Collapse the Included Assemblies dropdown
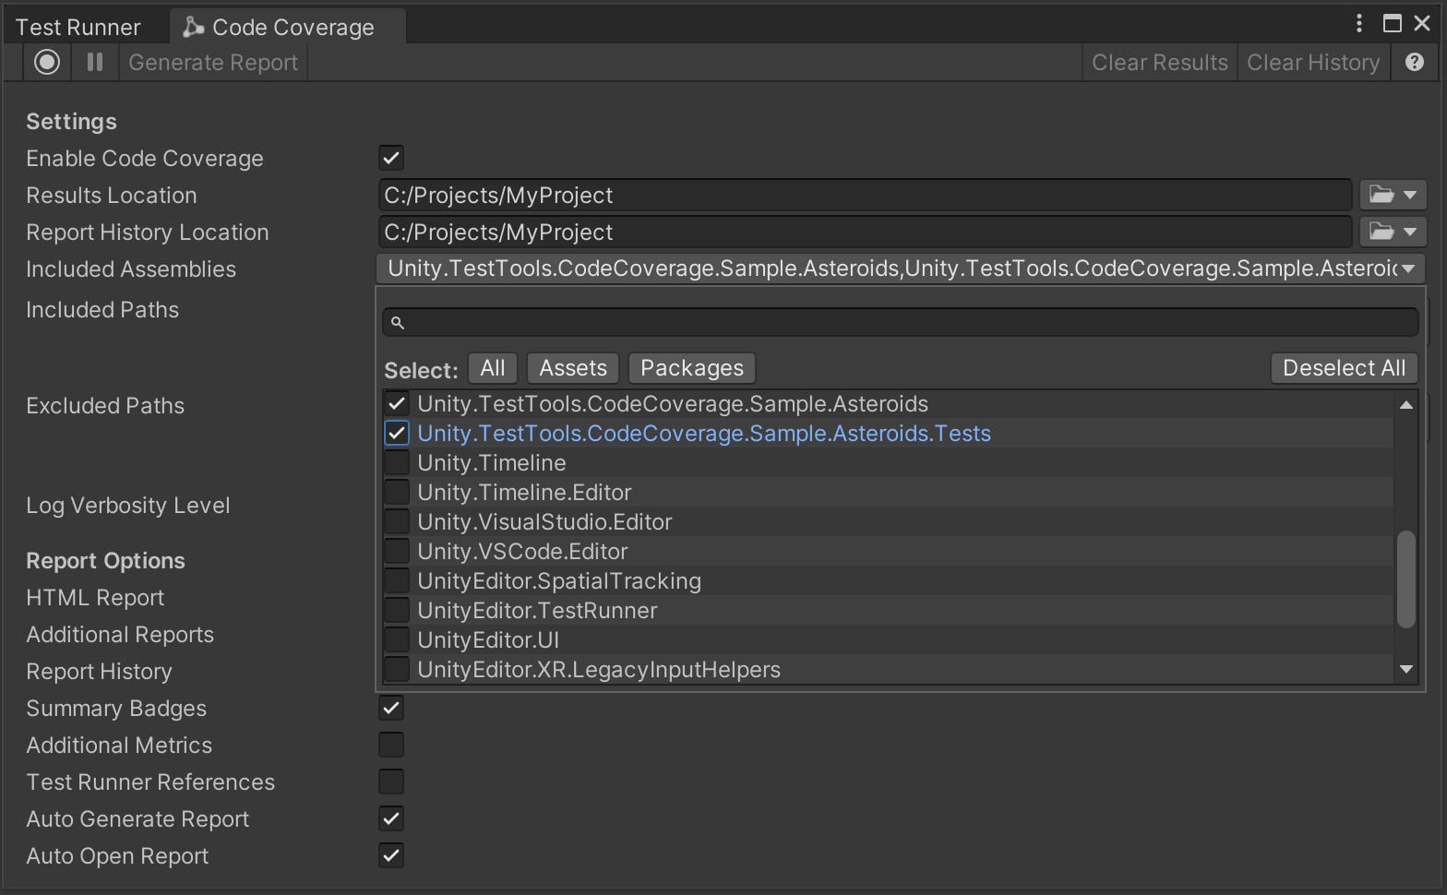This screenshot has height=895, width=1447. [x=1407, y=269]
